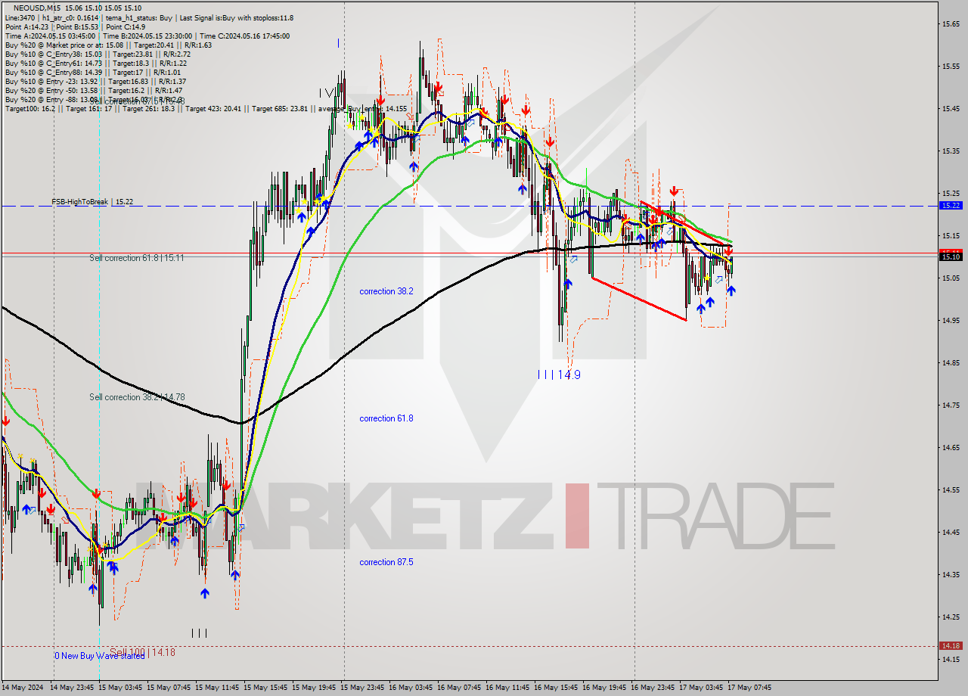Click the 15.65 price scale value
The image size is (968, 696).
point(951,23)
